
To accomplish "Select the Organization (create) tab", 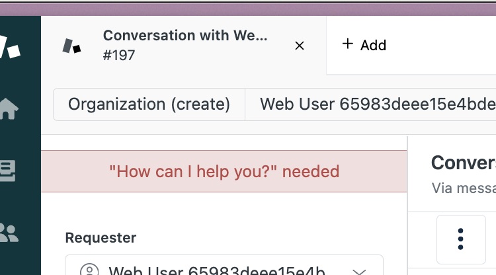I will pos(149,104).
